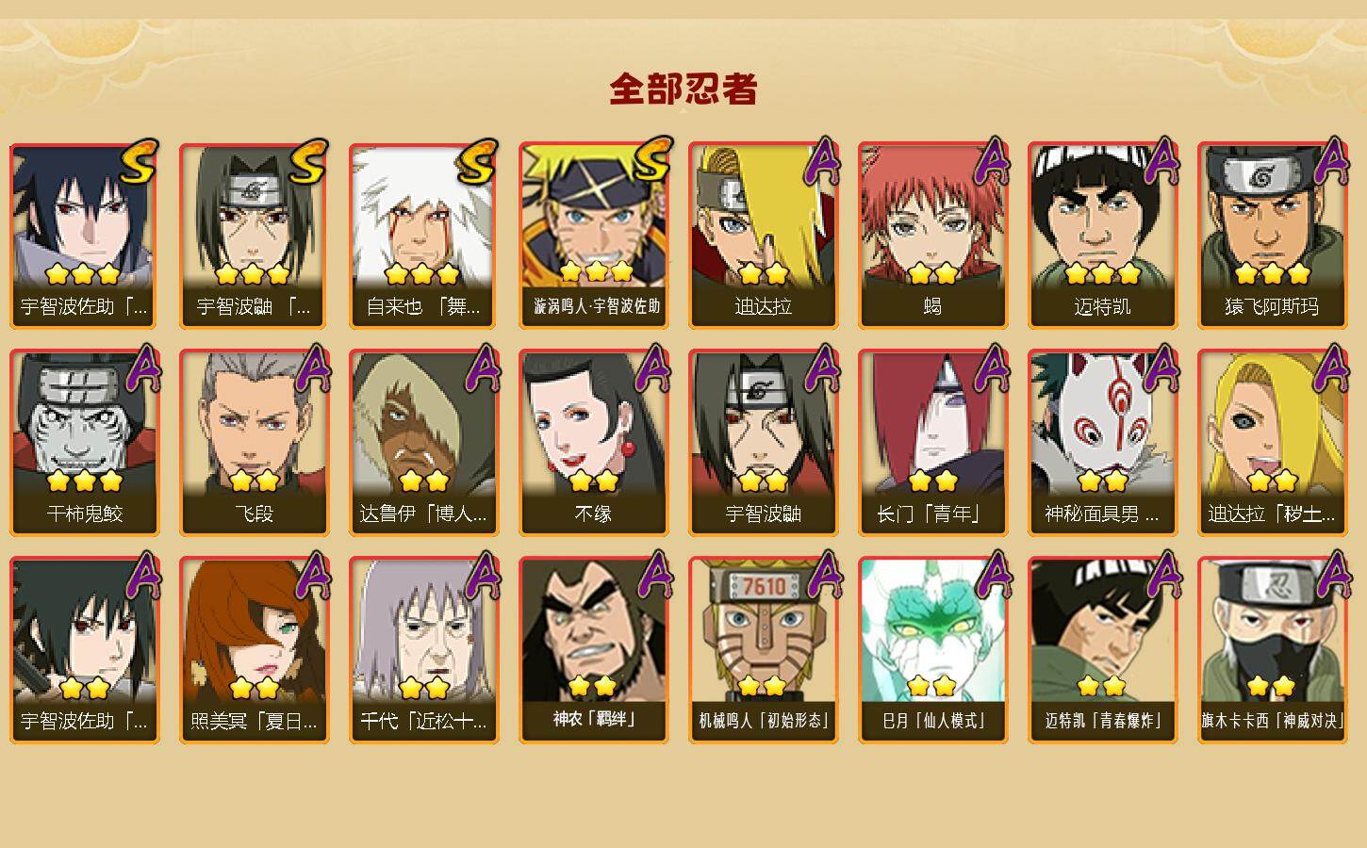Click the S-rank badge on 漩涡鸣人·宇智波佐助 card
This screenshot has height=848, width=1367.
point(651,160)
